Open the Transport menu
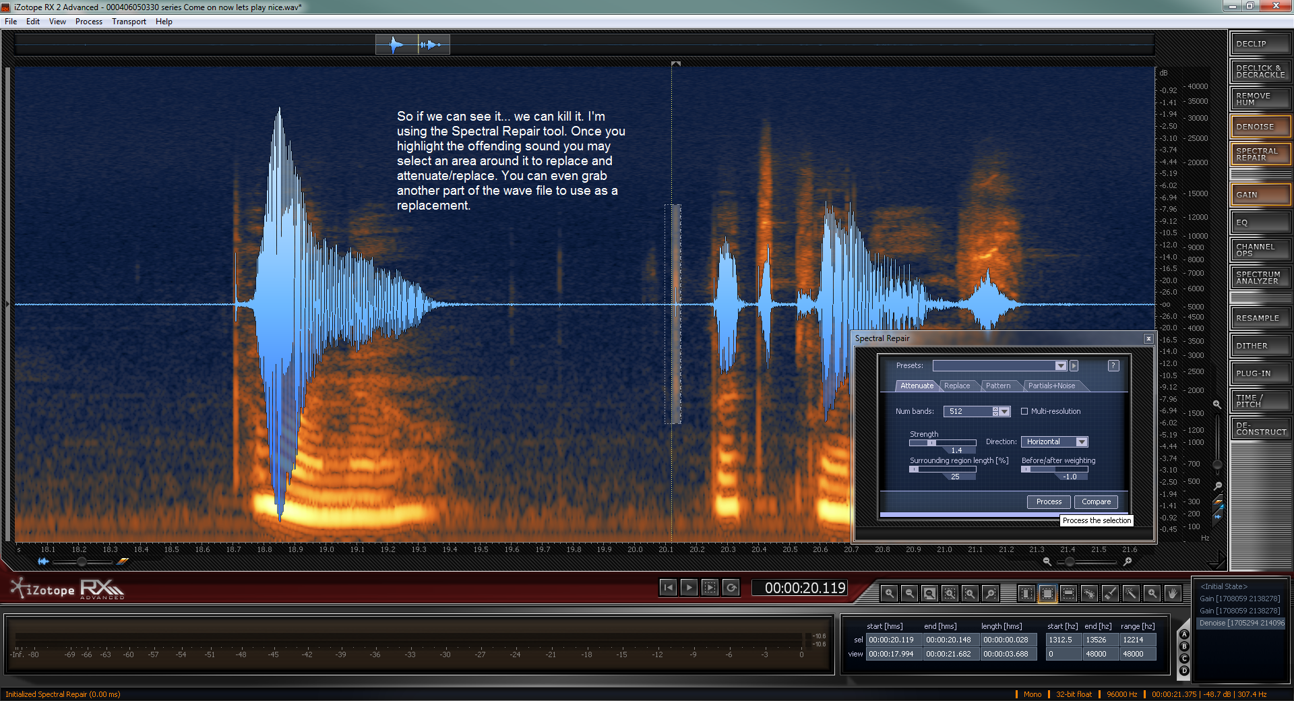 click(x=129, y=22)
